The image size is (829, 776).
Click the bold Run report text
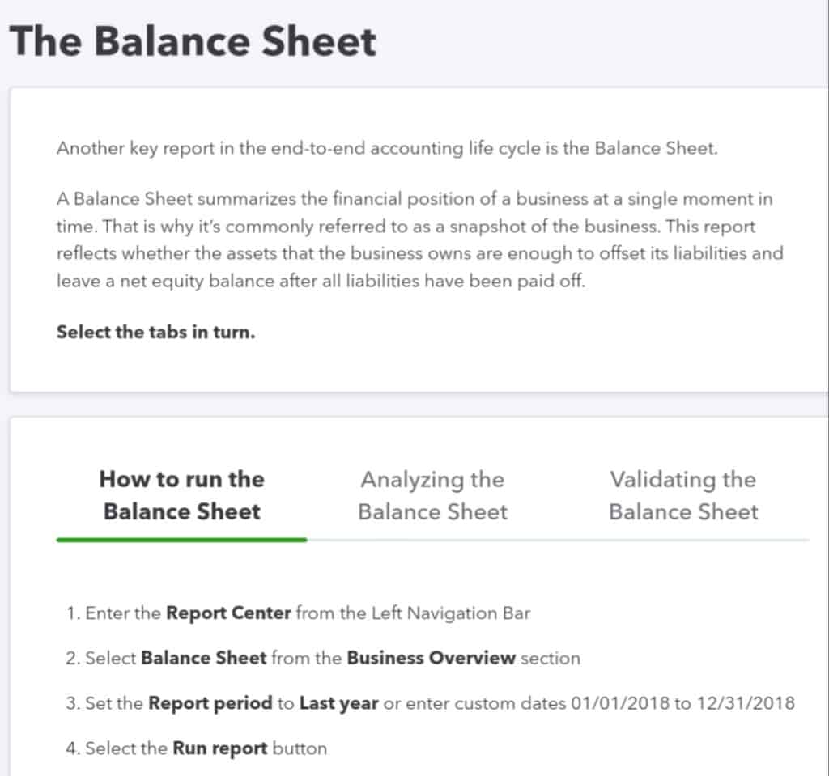[220, 748]
